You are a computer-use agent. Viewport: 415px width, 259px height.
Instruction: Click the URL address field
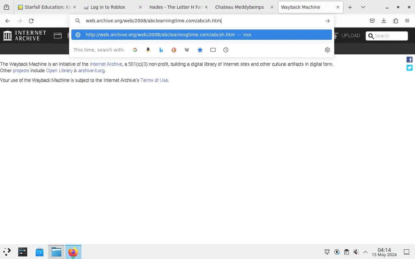(201, 21)
